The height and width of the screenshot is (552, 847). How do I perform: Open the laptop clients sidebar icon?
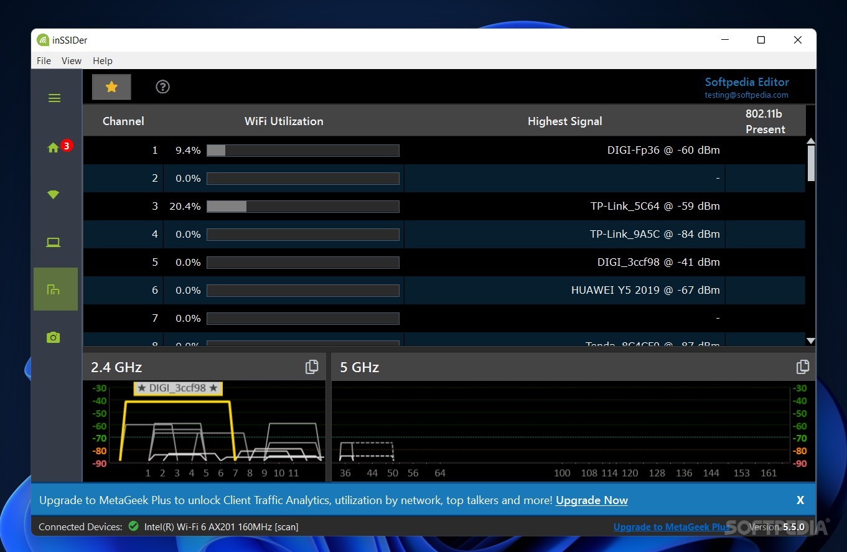click(54, 242)
